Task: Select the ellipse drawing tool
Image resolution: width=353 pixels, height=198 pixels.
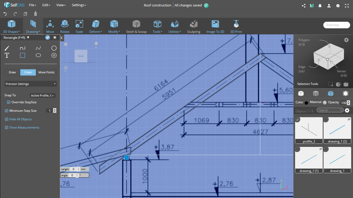Action: 38,55
